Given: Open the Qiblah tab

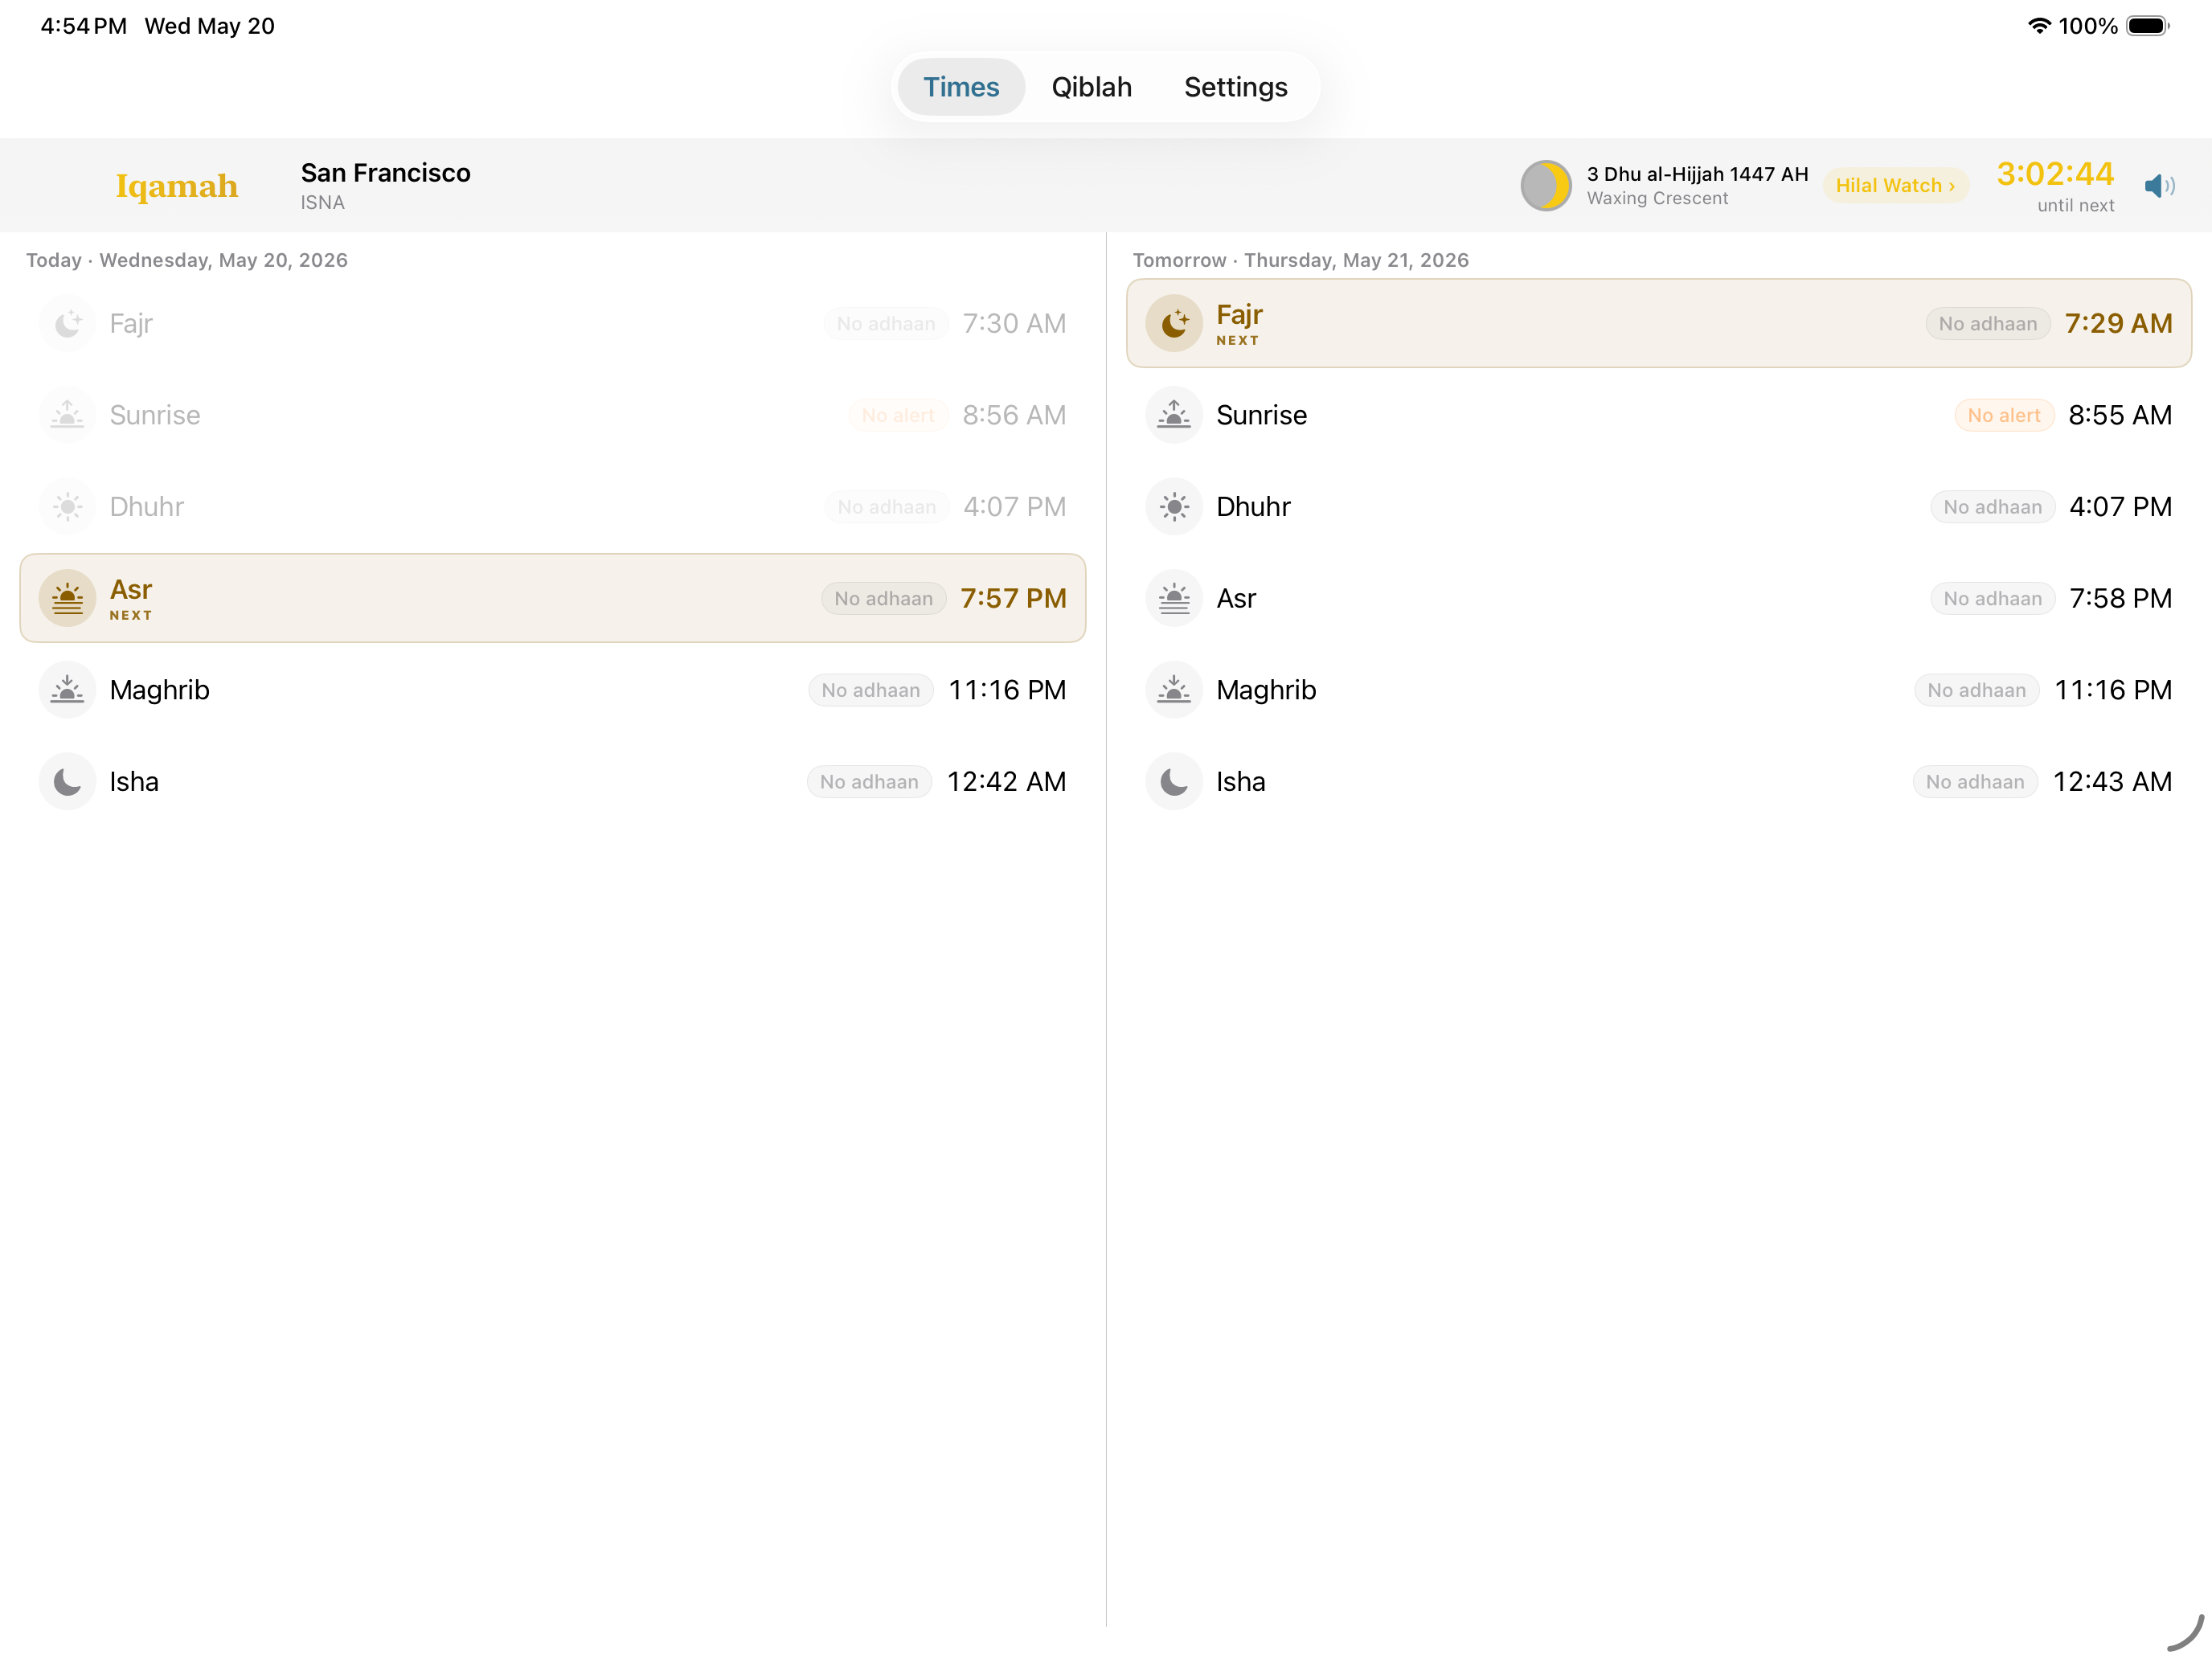Looking at the screenshot, I should pos(1091,87).
